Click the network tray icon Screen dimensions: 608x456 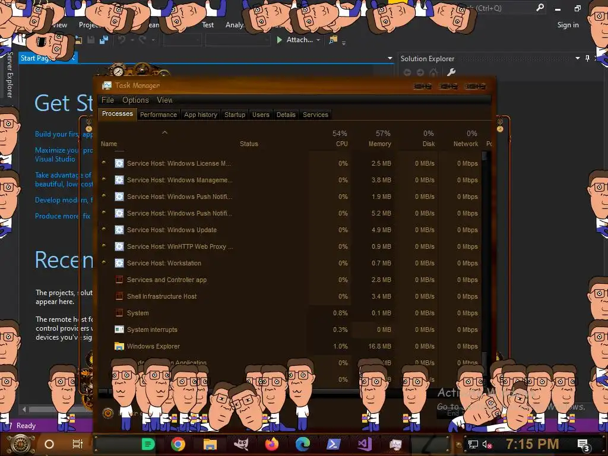473,444
